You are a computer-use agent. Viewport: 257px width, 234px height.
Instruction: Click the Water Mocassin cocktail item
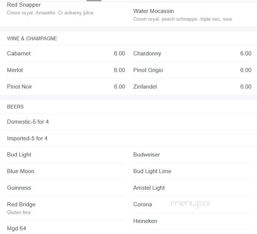coord(154,11)
